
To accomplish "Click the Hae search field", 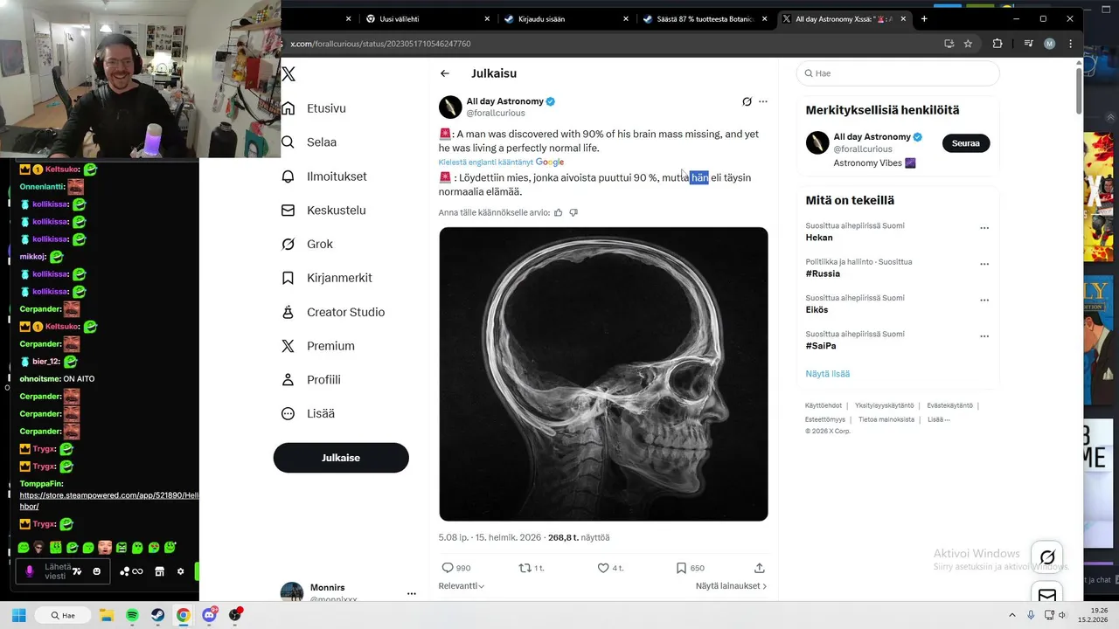I will 900,73.
